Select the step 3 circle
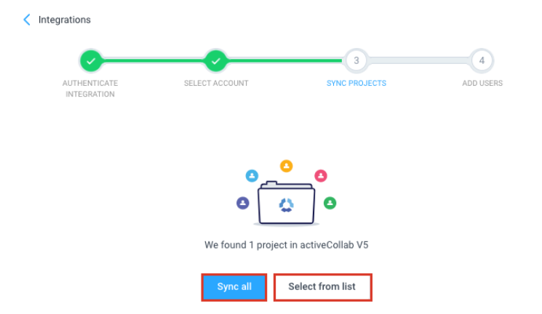The image size is (542, 314). click(x=356, y=61)
